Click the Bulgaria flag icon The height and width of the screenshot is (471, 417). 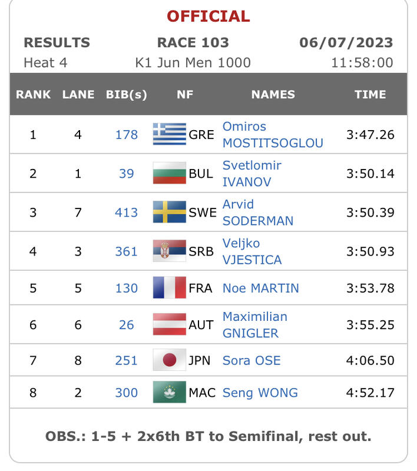click(169, 173)
